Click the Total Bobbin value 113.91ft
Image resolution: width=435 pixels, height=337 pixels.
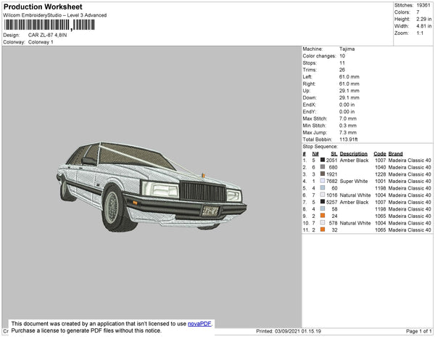click(349, 139)
